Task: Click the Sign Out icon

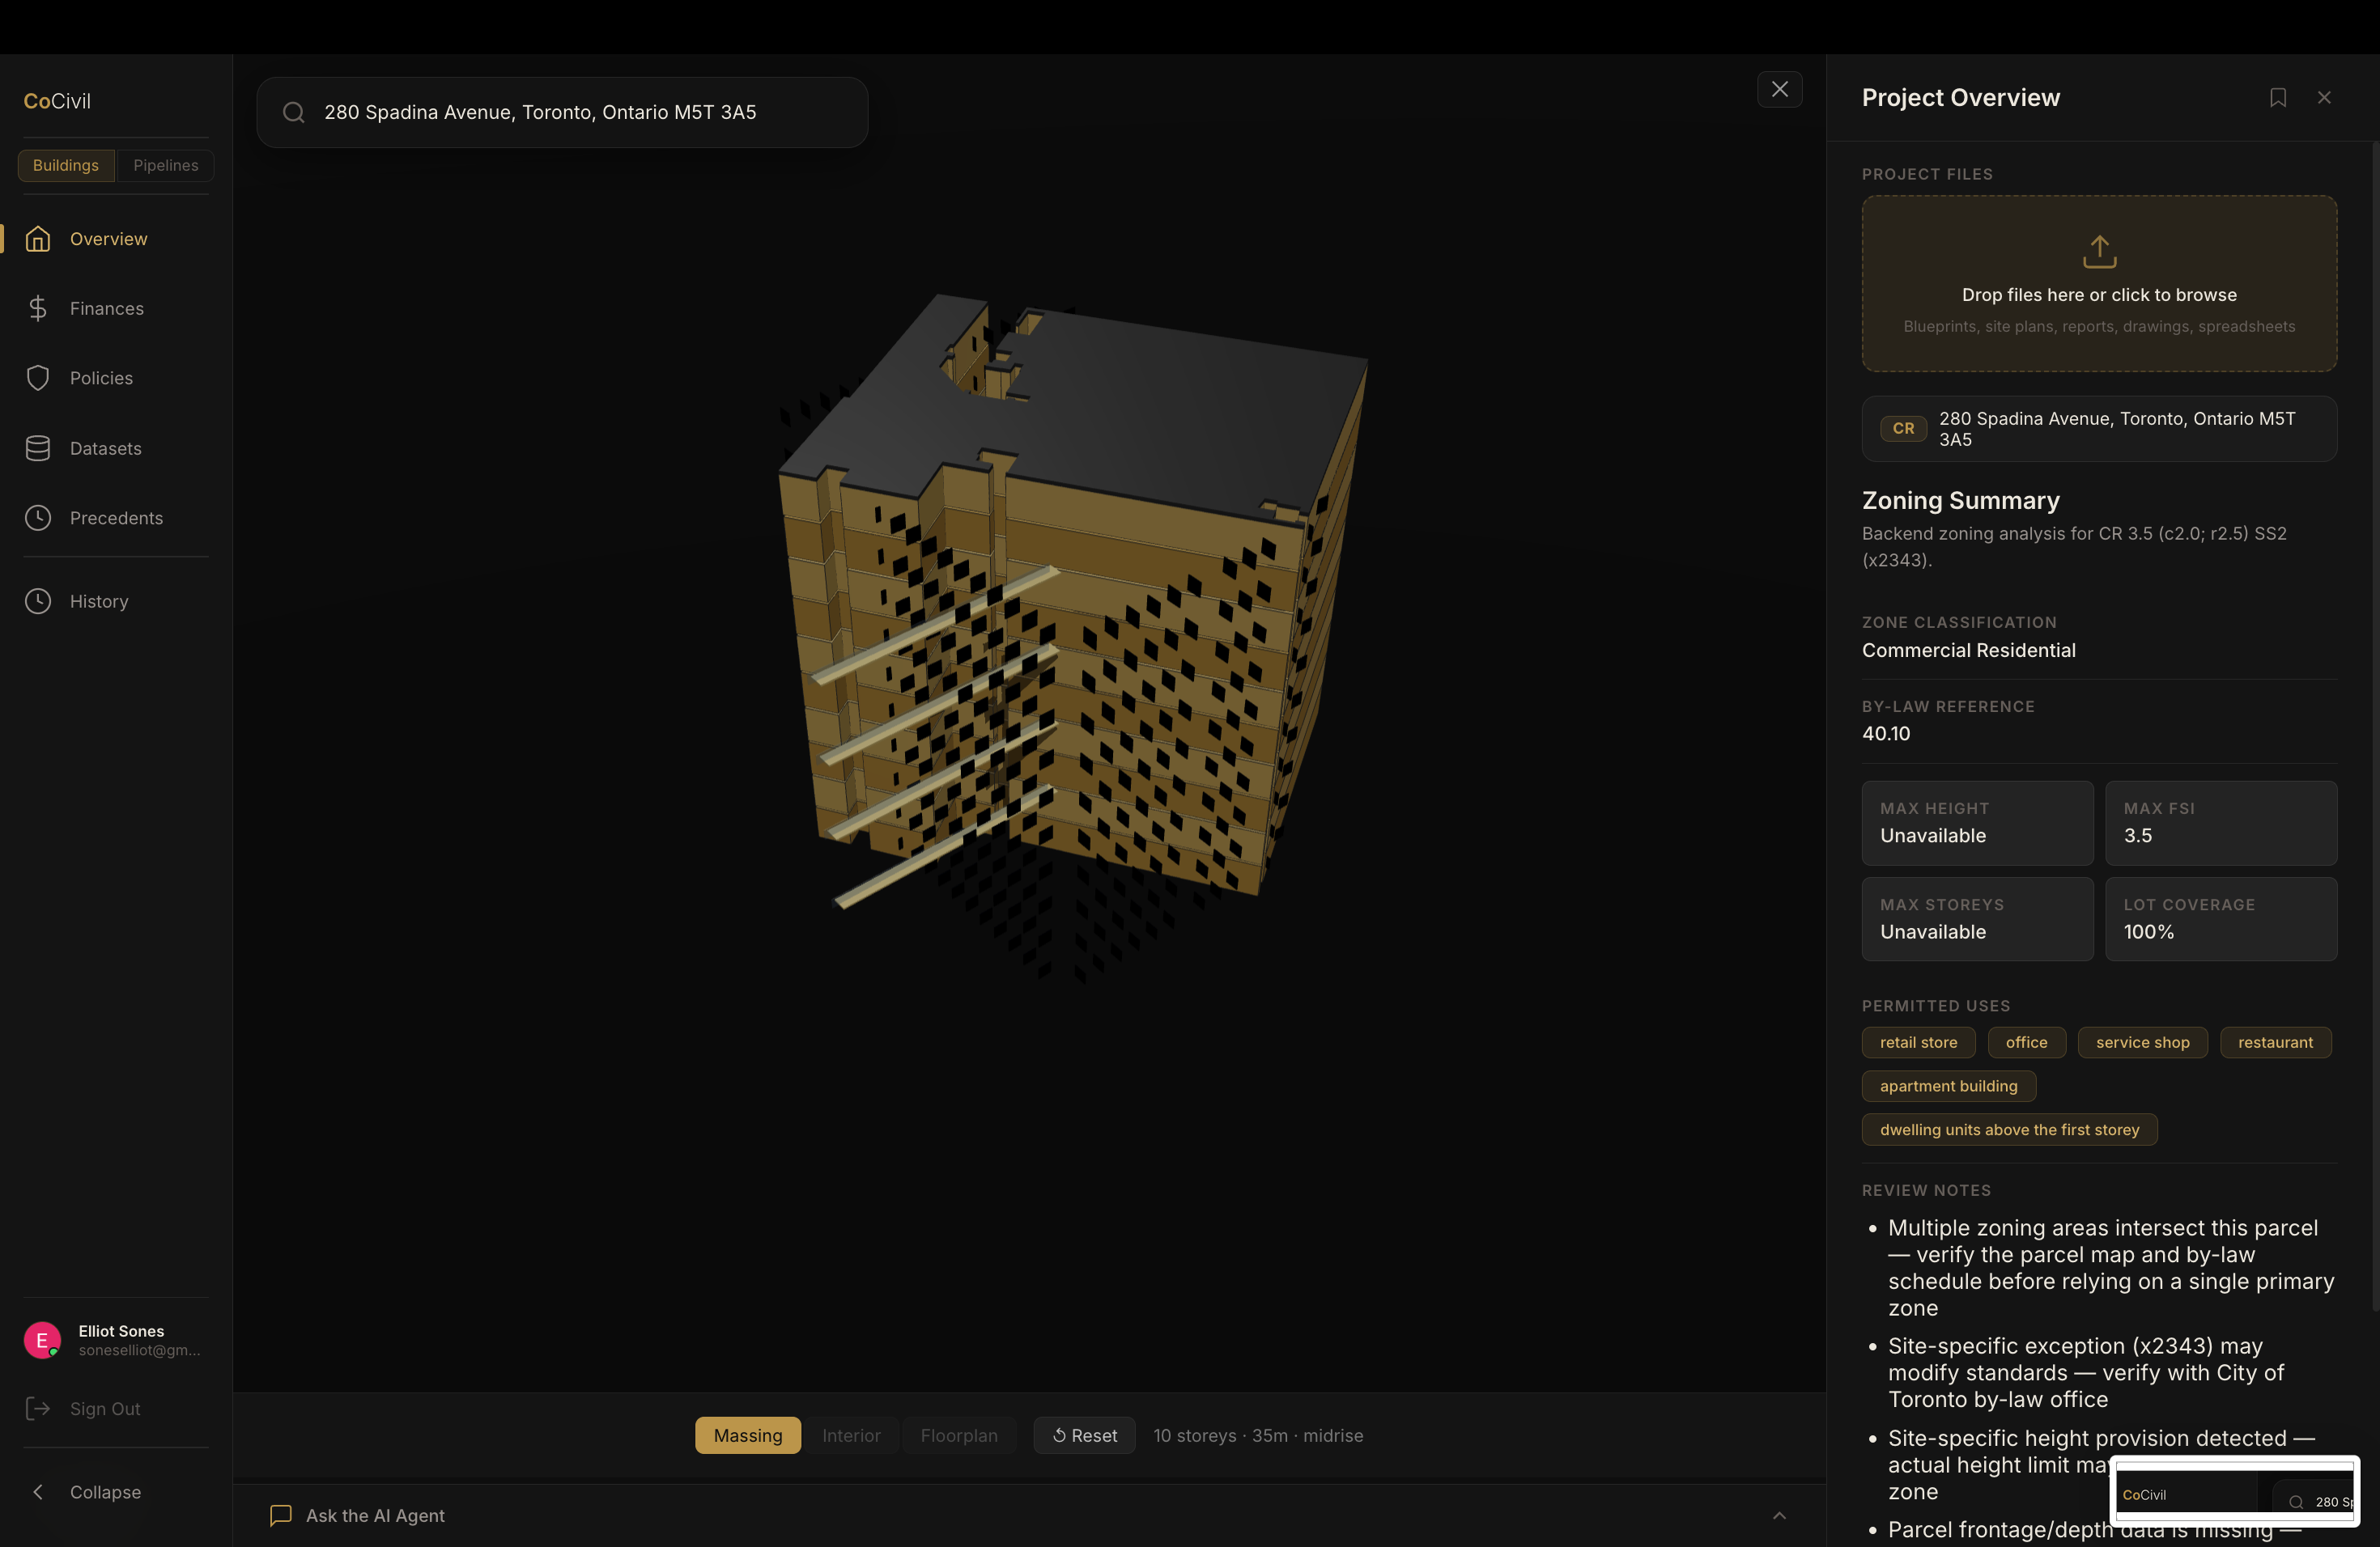Action: tap(38, 1409)
